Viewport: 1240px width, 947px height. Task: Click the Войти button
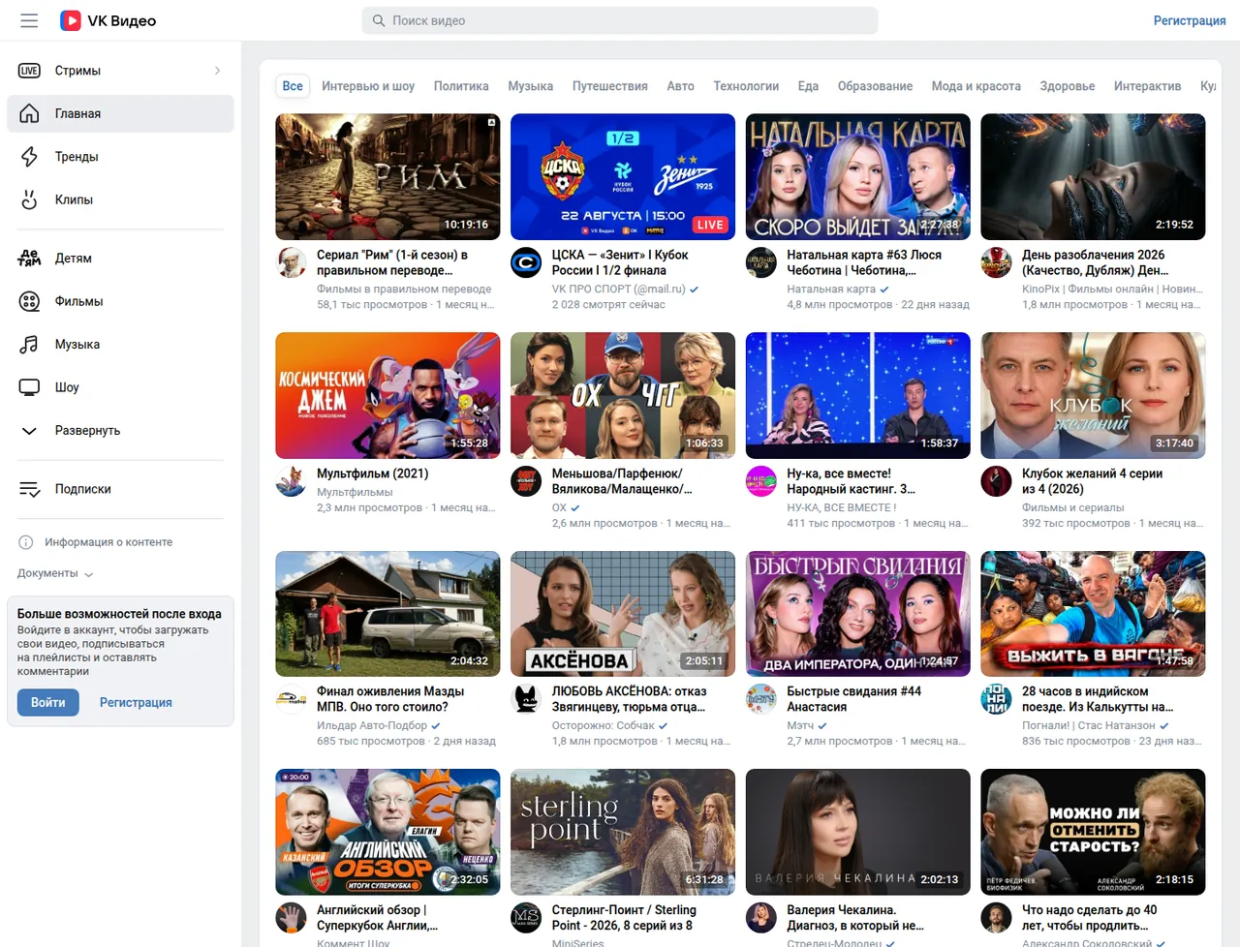pos(47,702)
